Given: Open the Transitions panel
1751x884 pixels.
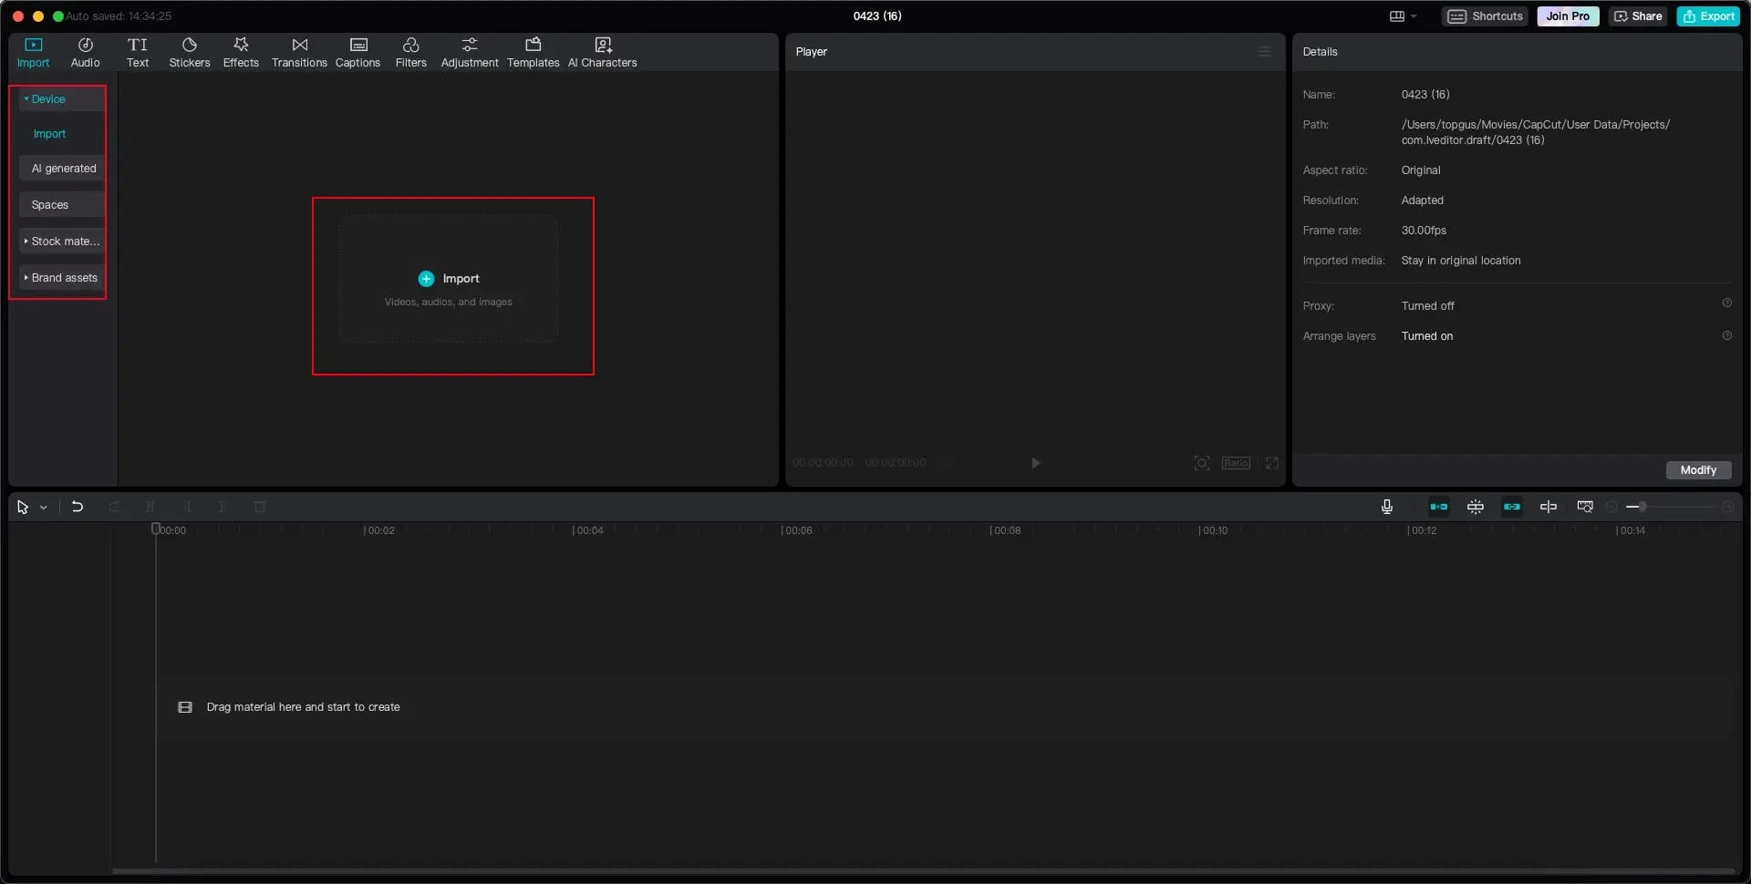Looking at the screenshot, I should [x=299, y=53].
